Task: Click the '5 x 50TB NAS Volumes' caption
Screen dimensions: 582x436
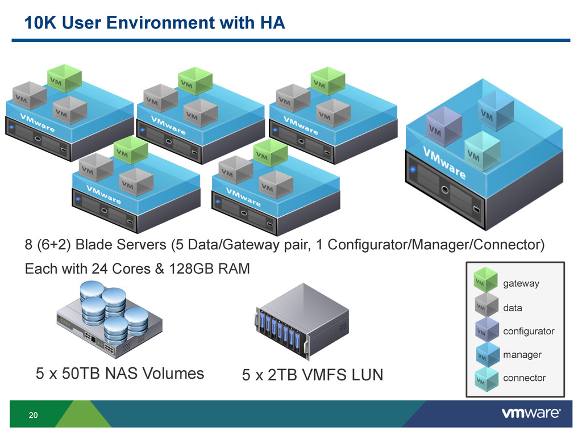Action: (120, 374)
